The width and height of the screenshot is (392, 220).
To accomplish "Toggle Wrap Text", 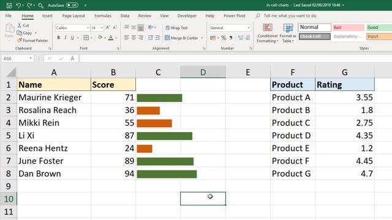I will tap(176, 28).
